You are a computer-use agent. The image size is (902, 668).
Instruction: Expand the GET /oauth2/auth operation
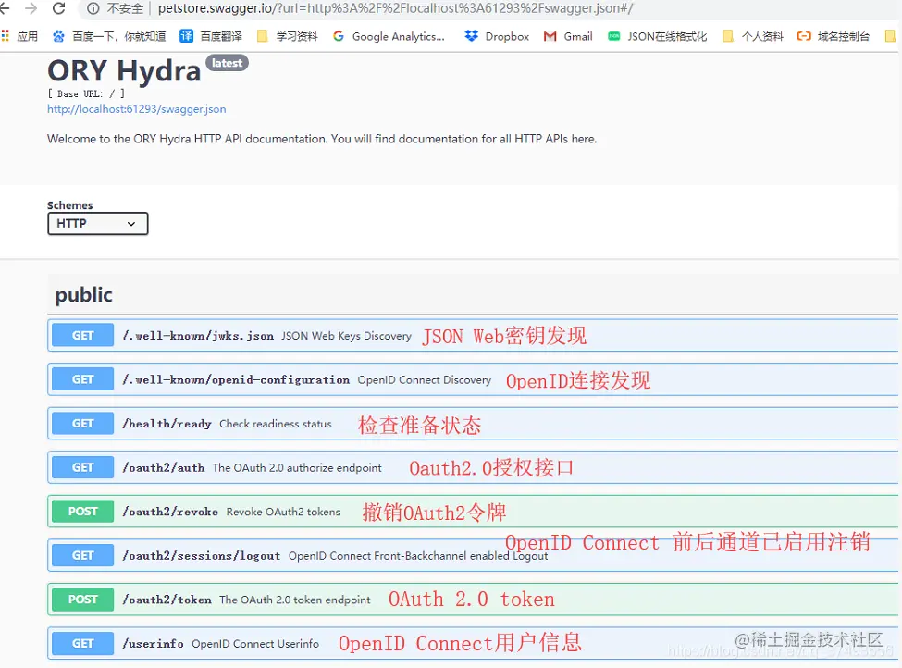[473, 468]
